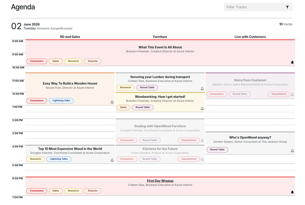This screenshot has width=305, height=205.
Task: Open What This Event Is All About talk
Action: (x=160, y=47)
